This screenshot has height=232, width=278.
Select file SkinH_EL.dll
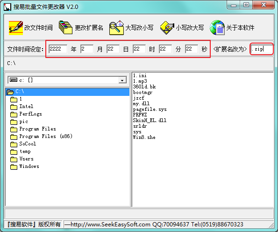(150, 121)
